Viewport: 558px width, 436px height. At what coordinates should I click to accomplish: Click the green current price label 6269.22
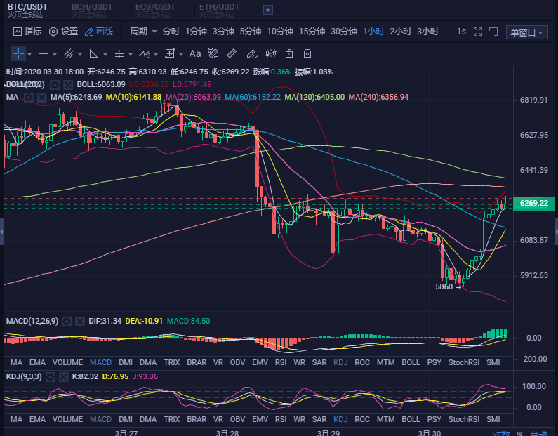pos(534,203)
